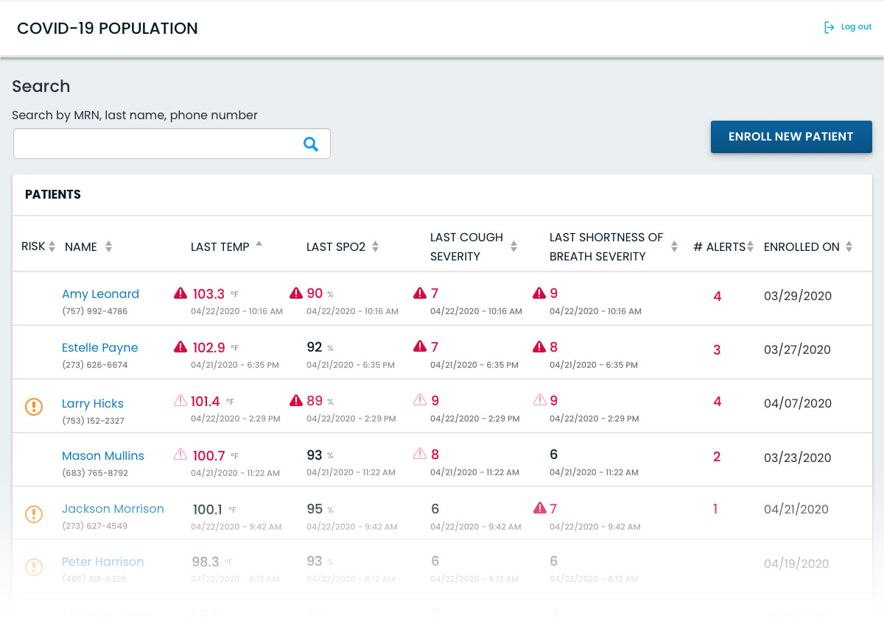Click Estelle Payne's temperature alert icon
Image resolution: width=884 pixels, height=618 pixels.
click(x=180, y=347)
